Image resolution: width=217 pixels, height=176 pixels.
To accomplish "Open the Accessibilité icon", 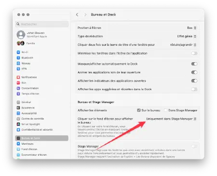I will pyautogui.click(x=18, y=113).
